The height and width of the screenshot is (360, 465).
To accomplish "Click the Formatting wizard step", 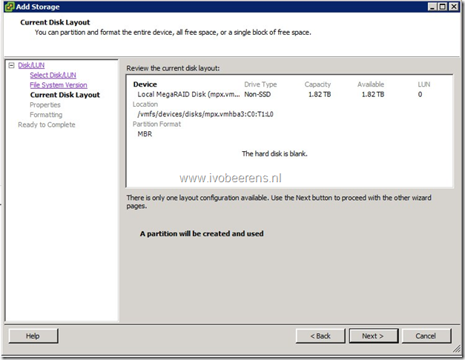I will (x=46, y=115).
